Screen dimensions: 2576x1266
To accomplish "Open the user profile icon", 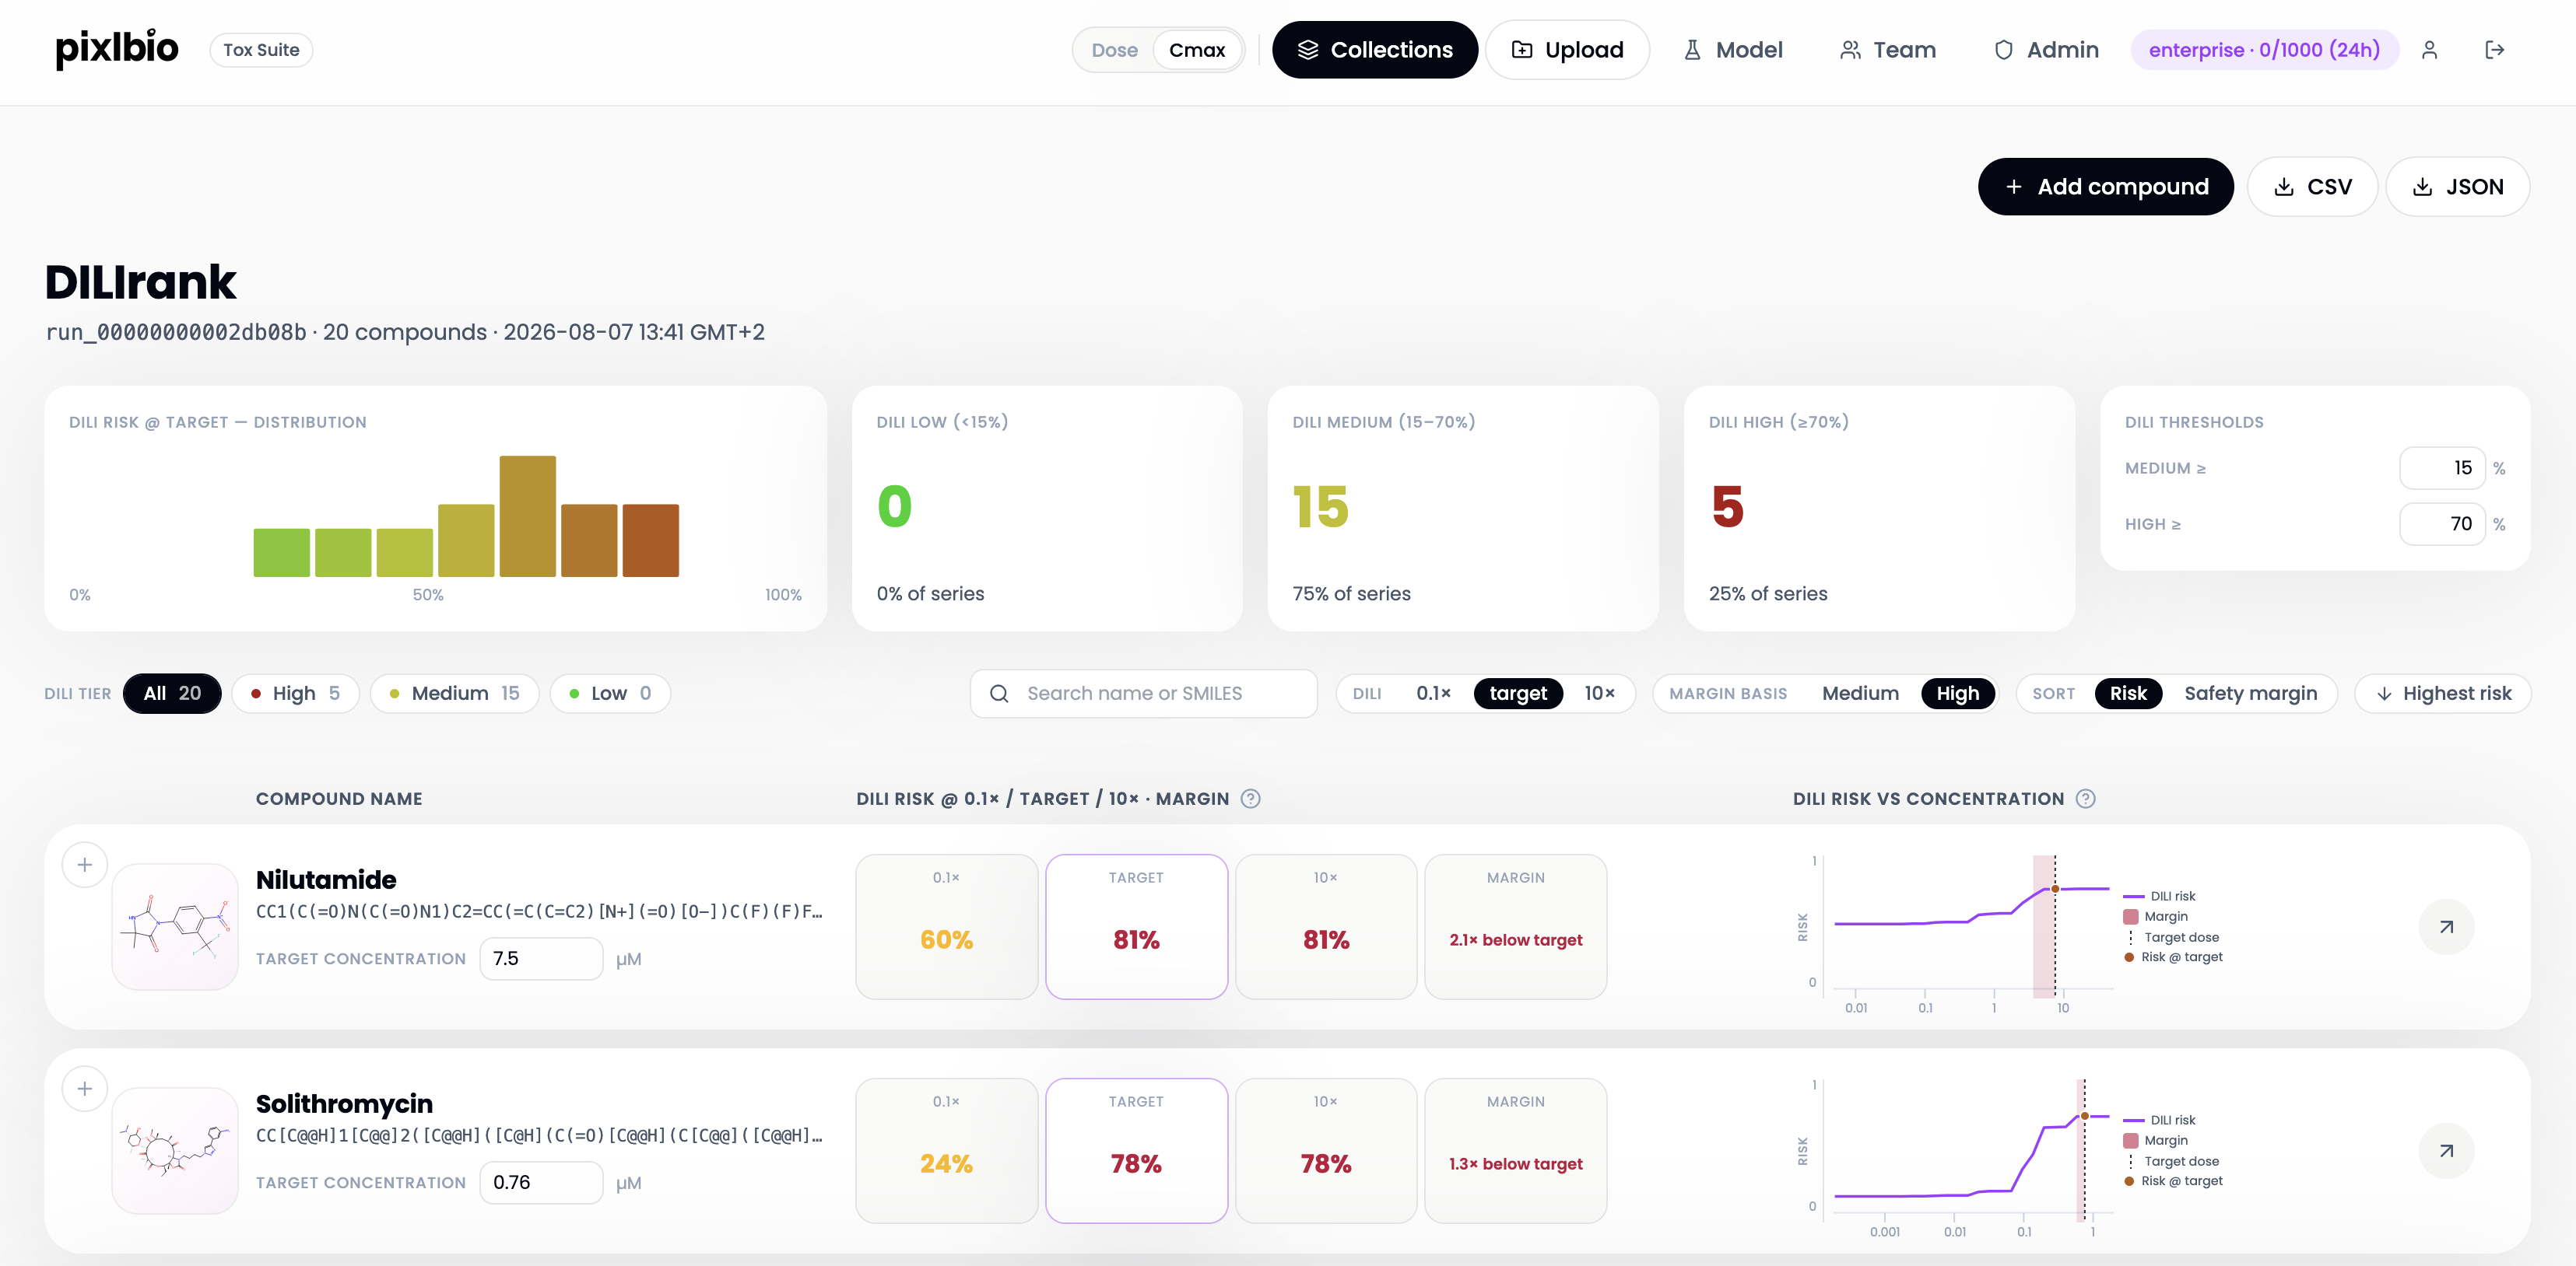I will point(2429,50).
